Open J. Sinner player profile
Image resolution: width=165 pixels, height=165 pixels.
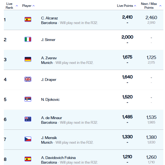[x=48, y=40]
